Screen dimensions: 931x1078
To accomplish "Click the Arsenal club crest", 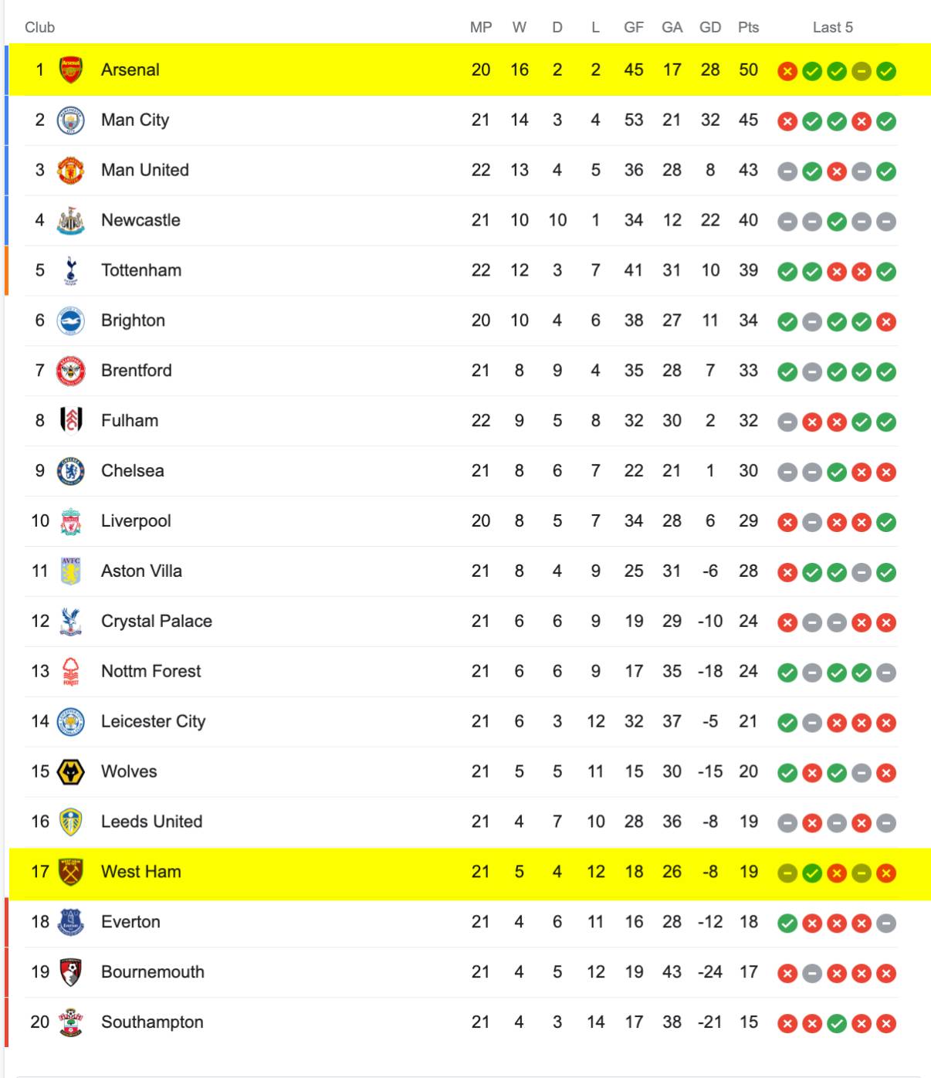I will coord(70,70).
